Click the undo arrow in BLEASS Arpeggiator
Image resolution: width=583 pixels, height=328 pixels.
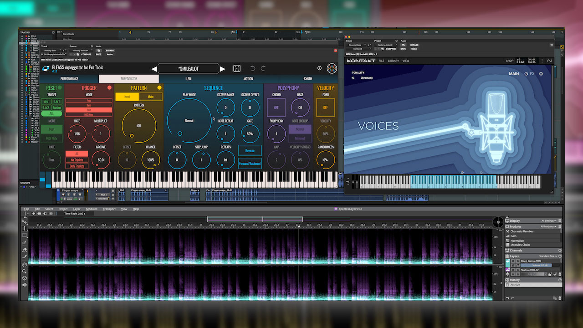pos(253,68)
